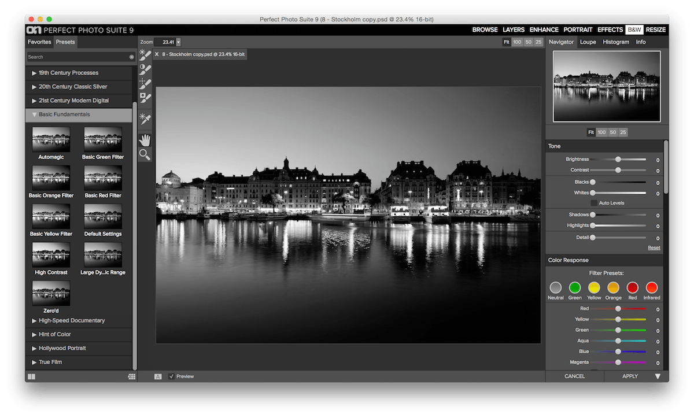This screenshot has width=694, height=418.
Task: Close the Stockholm copy.psd document tab
Action: (157, 54)
